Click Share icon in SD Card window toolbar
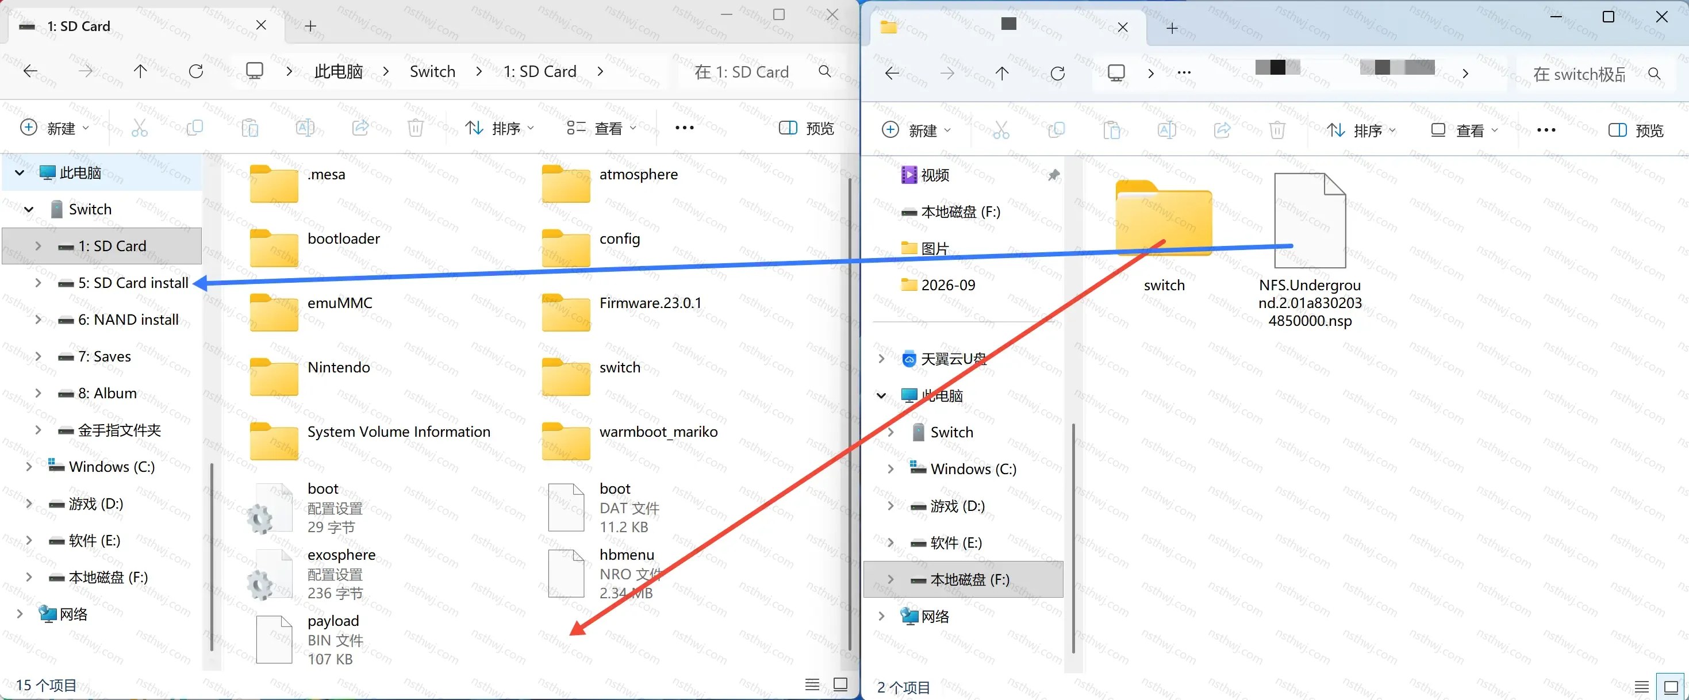 click(x=360, y=128)
